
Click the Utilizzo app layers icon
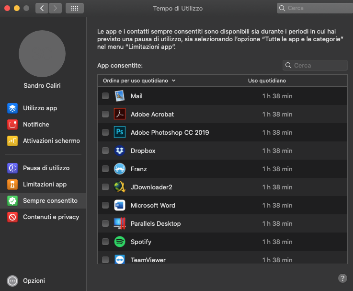tap(12, 108)
